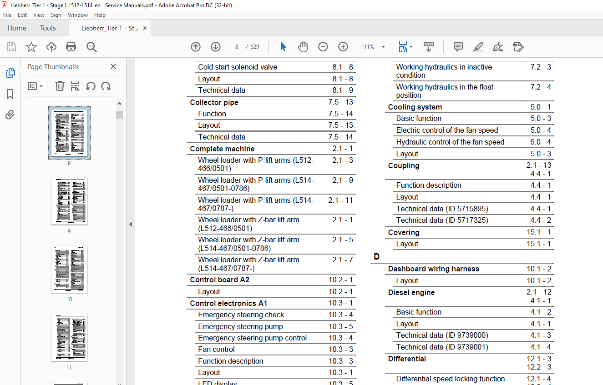
Task: Add the document to starred (bookmark star icon)
Action: tap(31, 47)
